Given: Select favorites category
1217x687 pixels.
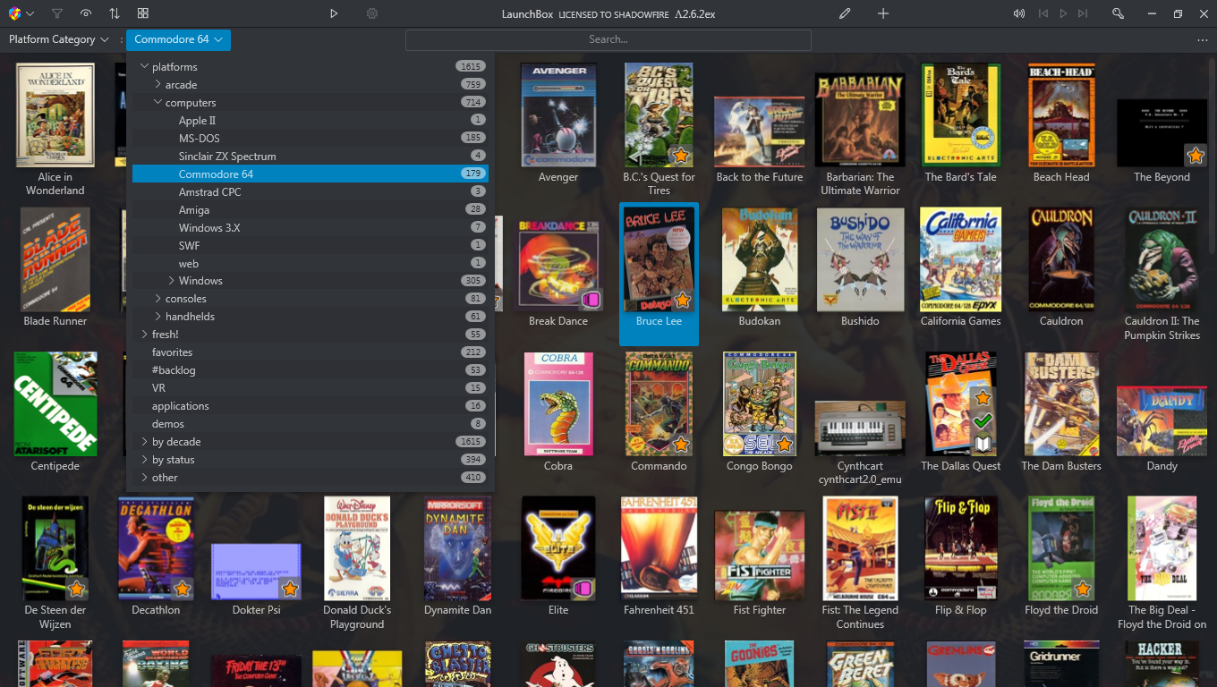Looking at the screenshot, I should click(310, 352).
